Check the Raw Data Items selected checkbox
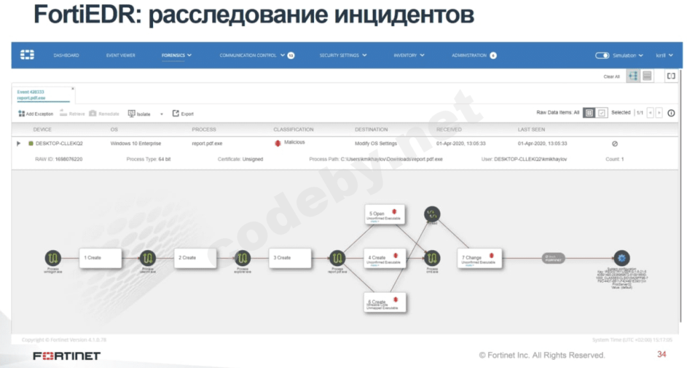Image resolution: width=687 pixels, height=368 pixels. (x=602, y=113)
